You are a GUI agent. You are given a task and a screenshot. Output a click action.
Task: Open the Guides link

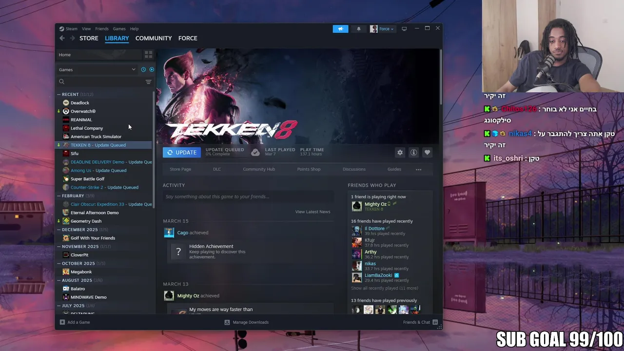tap(394, 169)
